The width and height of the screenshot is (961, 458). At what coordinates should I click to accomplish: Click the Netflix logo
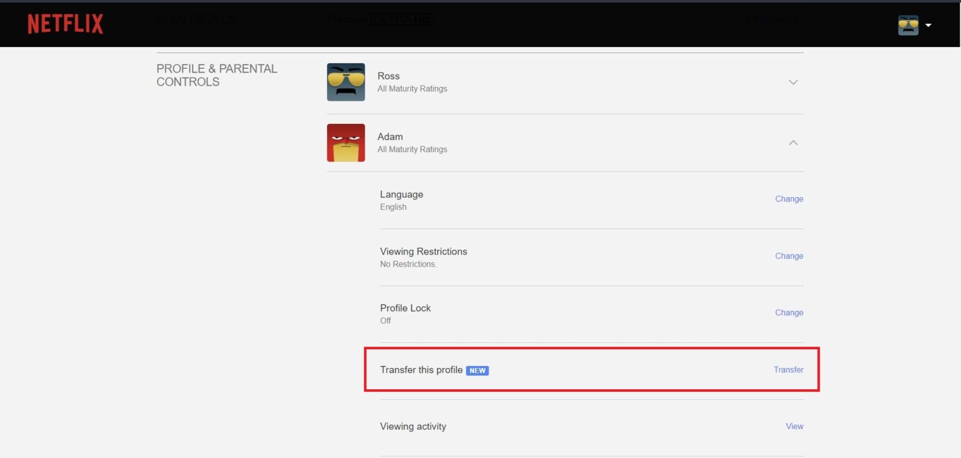[x=66, y=24]
